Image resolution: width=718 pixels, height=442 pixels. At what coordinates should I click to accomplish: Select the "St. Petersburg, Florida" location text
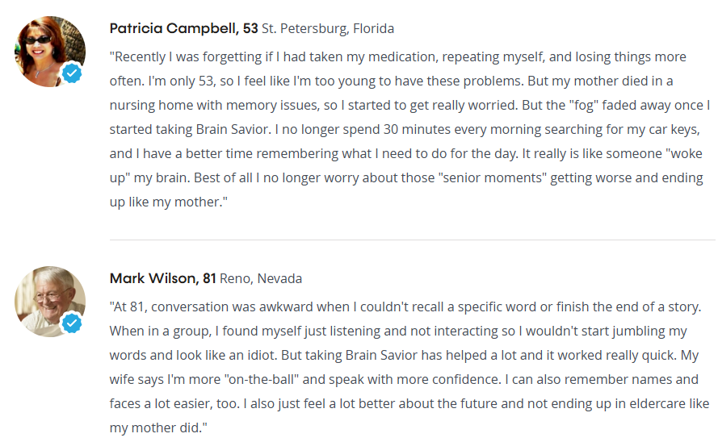(328, 29)
